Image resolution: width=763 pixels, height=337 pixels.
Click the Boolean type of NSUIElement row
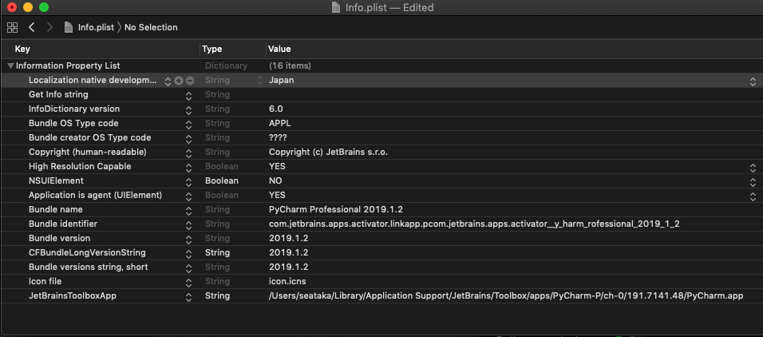click(x=221, y=180)
